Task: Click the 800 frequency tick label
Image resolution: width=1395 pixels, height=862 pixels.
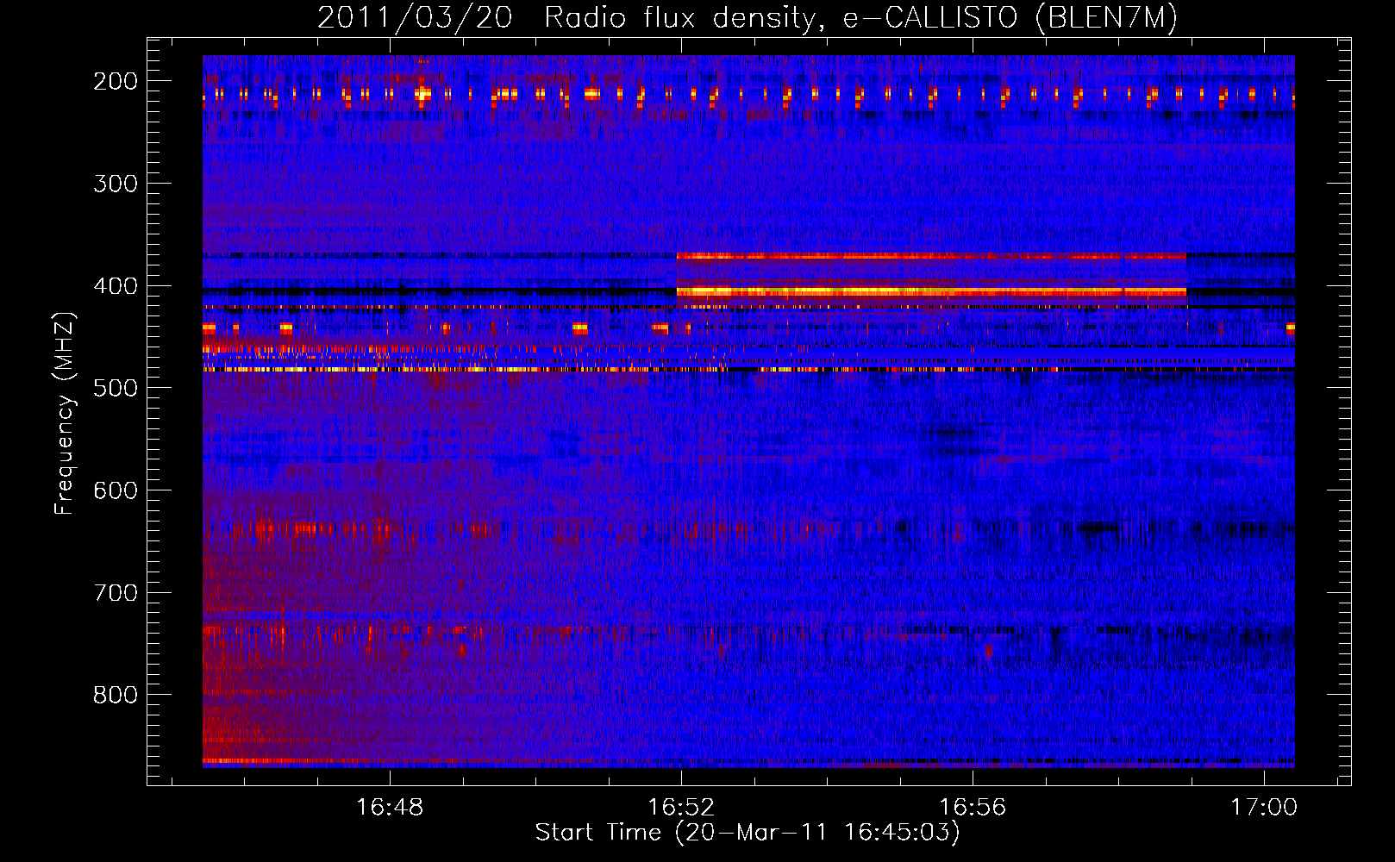Action: (x=115, y=695)
